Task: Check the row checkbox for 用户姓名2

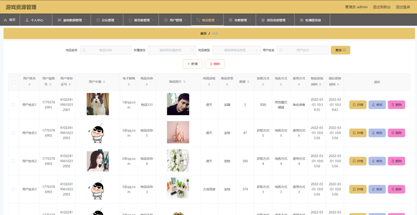Action: tap(14, 161)
